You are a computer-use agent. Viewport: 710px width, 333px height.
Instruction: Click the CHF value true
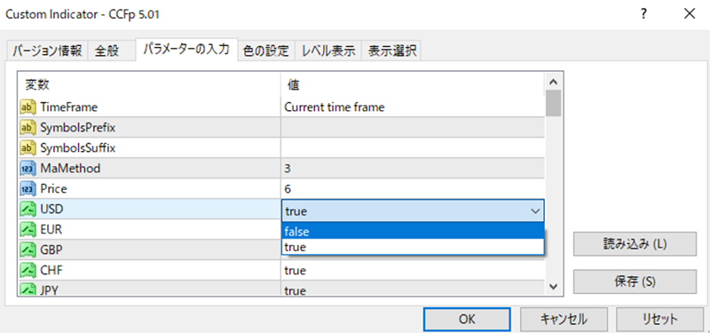click(296, 271)
